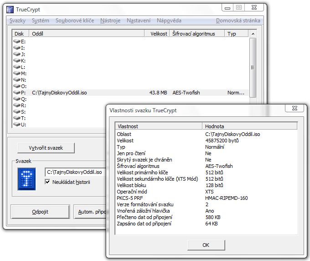
Task: Click the volume path input field
Action: tap(76, 172)
